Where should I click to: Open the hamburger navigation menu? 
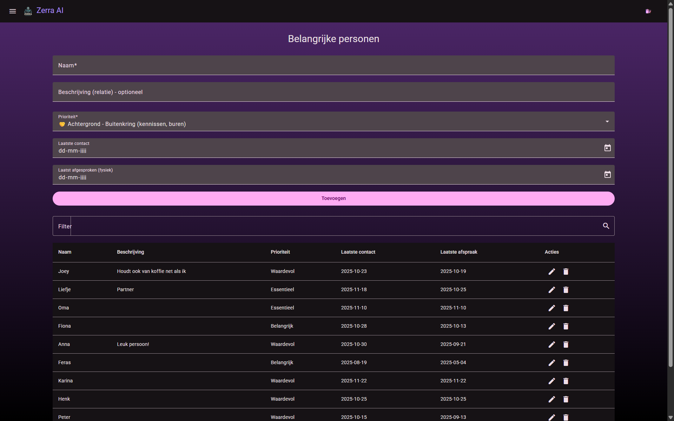13,11
